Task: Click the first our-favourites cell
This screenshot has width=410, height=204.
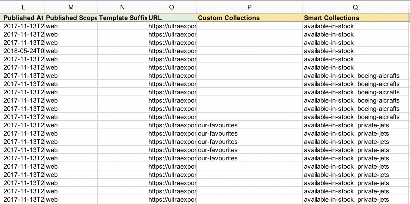Action: [x=249, y=125]
